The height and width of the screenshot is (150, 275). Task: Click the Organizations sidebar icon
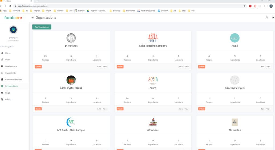coord(2,86)
